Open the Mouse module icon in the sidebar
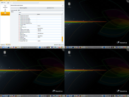The image size is (129, 97). coord(5,10)
